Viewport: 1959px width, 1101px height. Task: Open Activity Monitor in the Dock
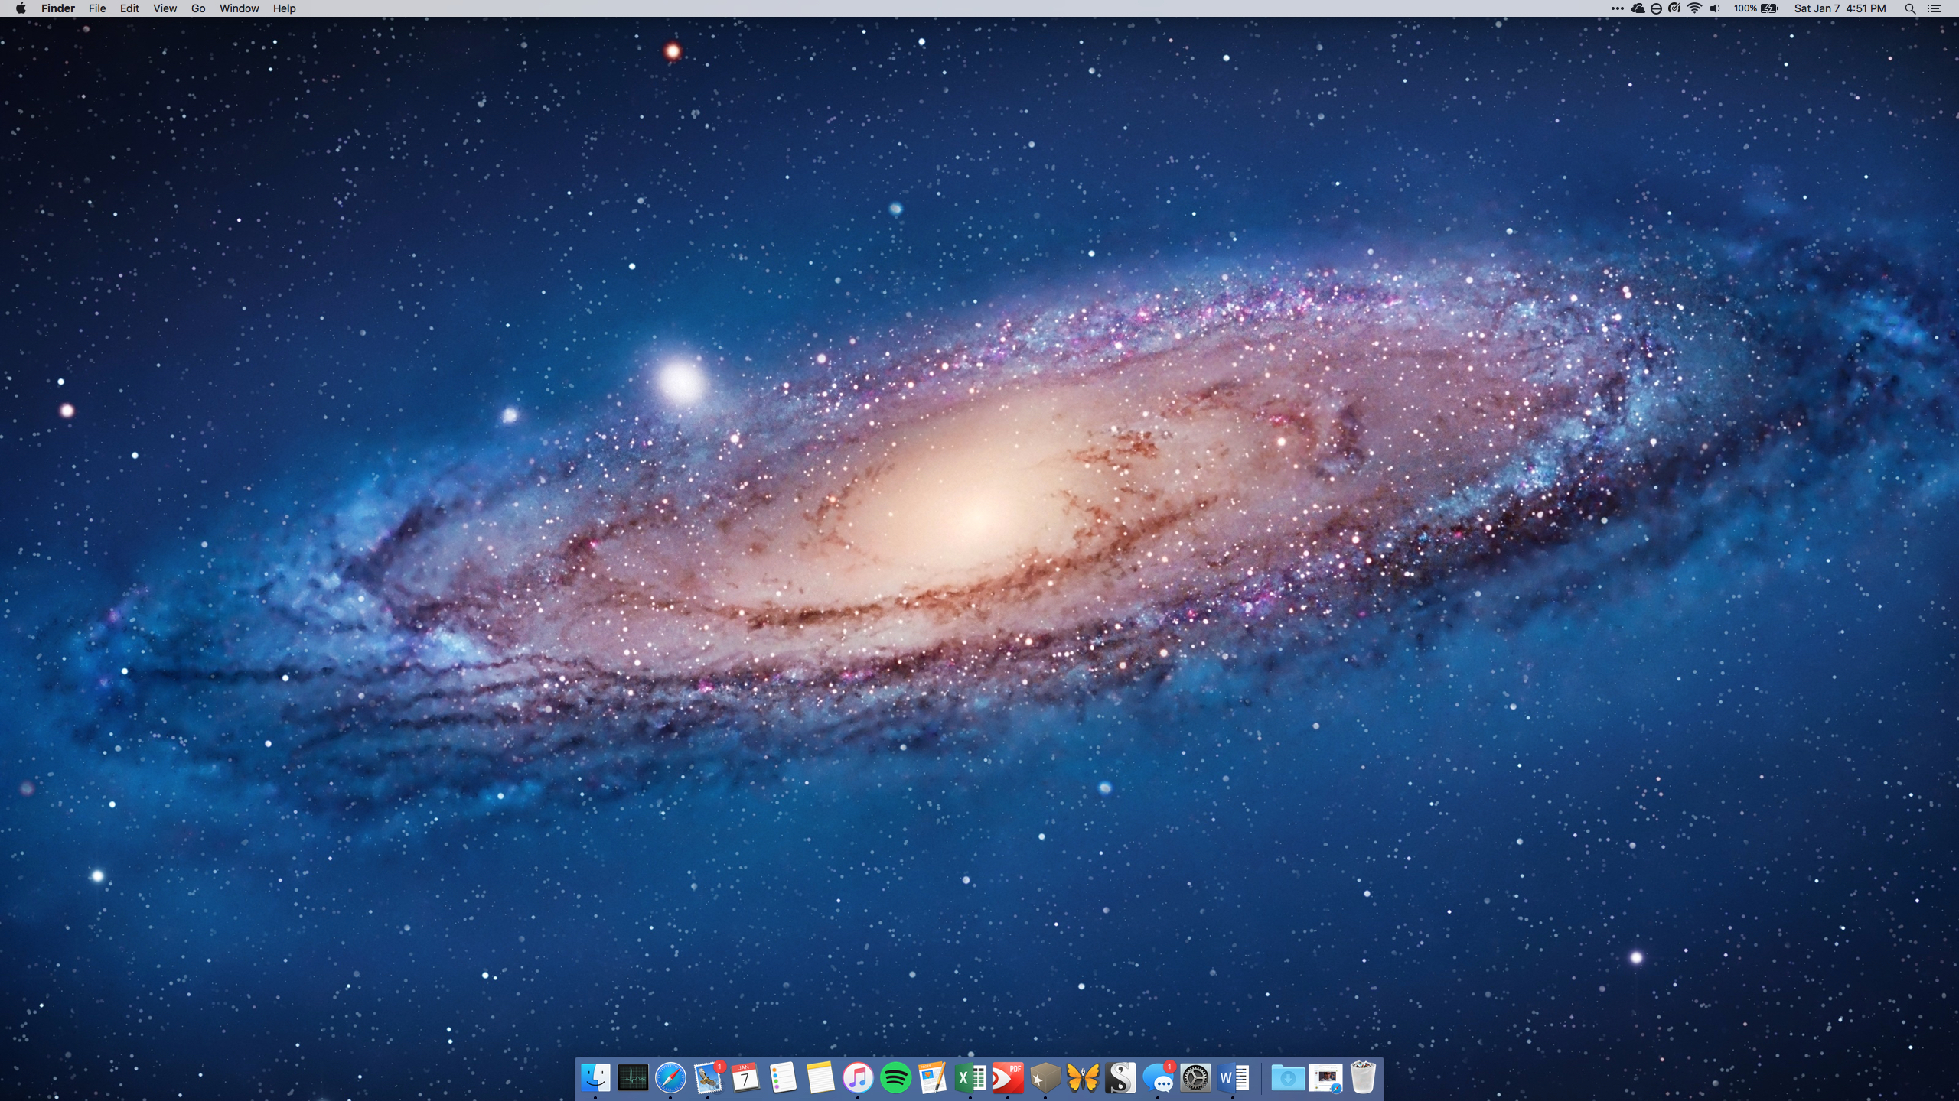[x=633, y=1078]
